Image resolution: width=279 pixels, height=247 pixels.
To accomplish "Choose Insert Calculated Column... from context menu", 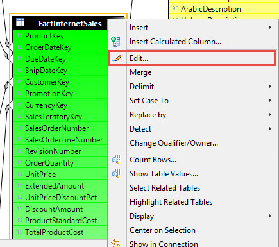I will point(192,42).
